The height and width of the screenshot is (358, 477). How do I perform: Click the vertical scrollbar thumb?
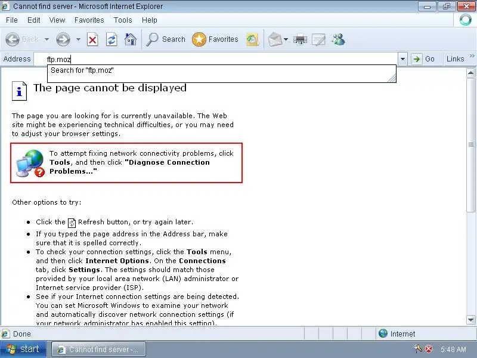pyautogui.click(x=470, y=144)
